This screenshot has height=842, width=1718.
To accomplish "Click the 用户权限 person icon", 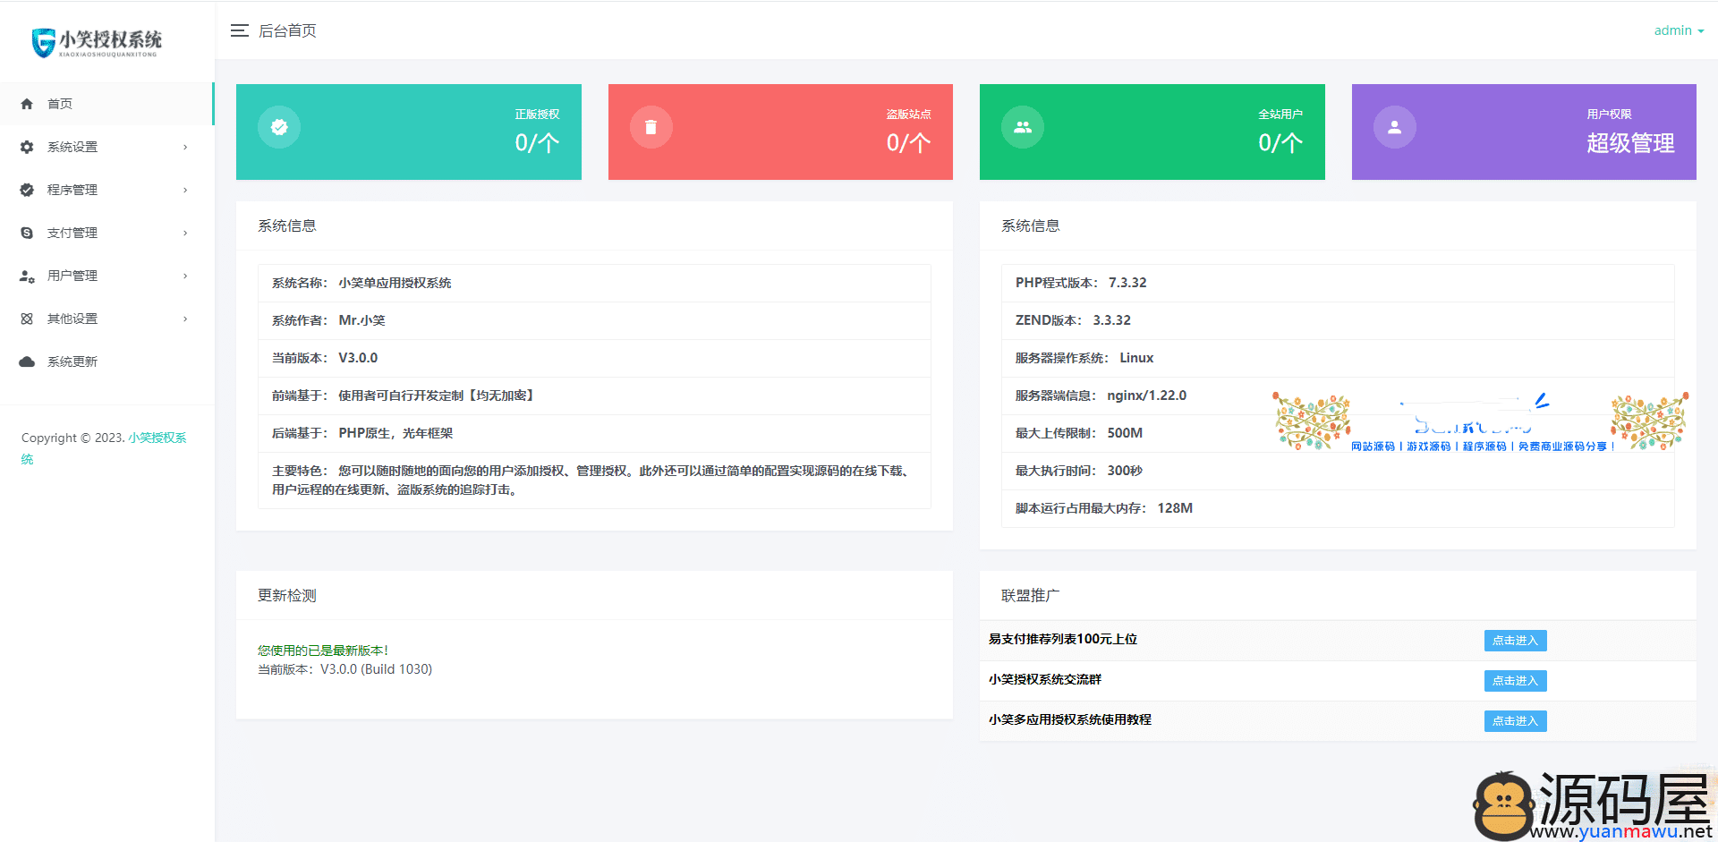I will point(1394,127).
